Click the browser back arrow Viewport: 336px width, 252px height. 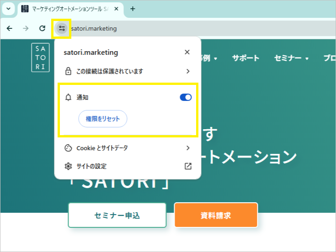click(x=10, y=28)
